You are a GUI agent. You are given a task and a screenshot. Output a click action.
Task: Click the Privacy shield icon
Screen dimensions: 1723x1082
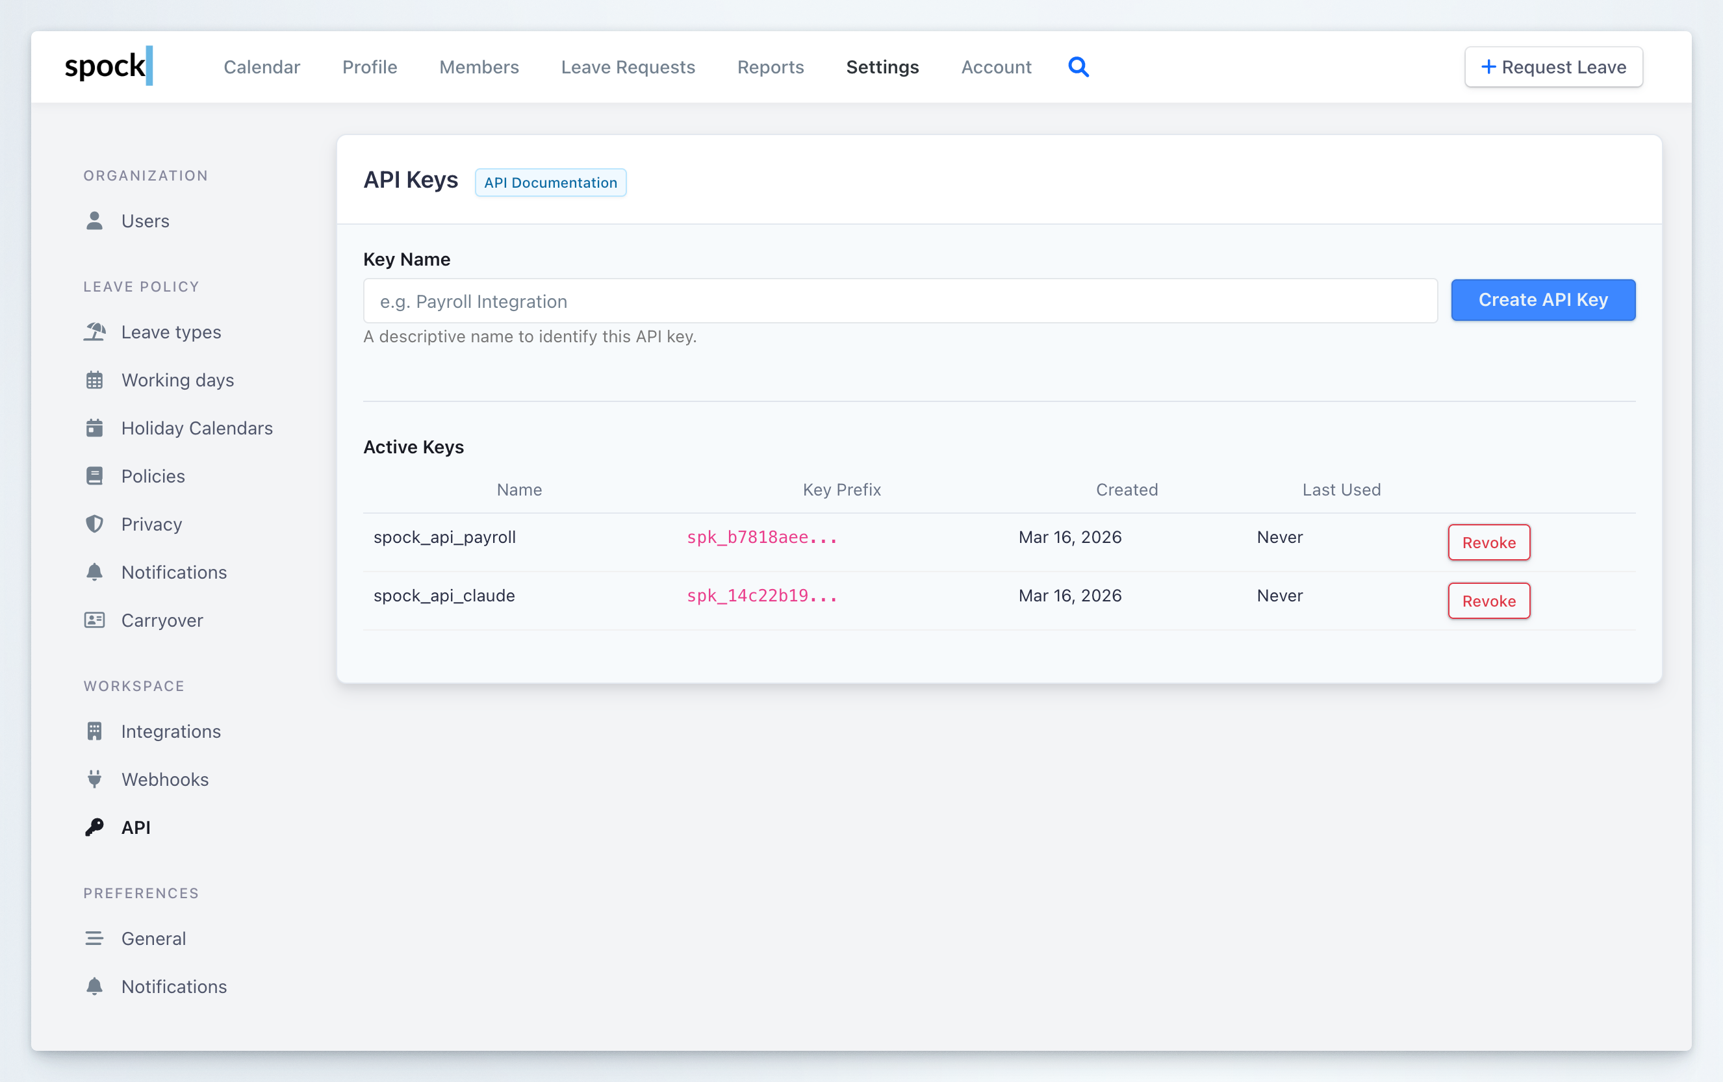click(x=94, y=523)
